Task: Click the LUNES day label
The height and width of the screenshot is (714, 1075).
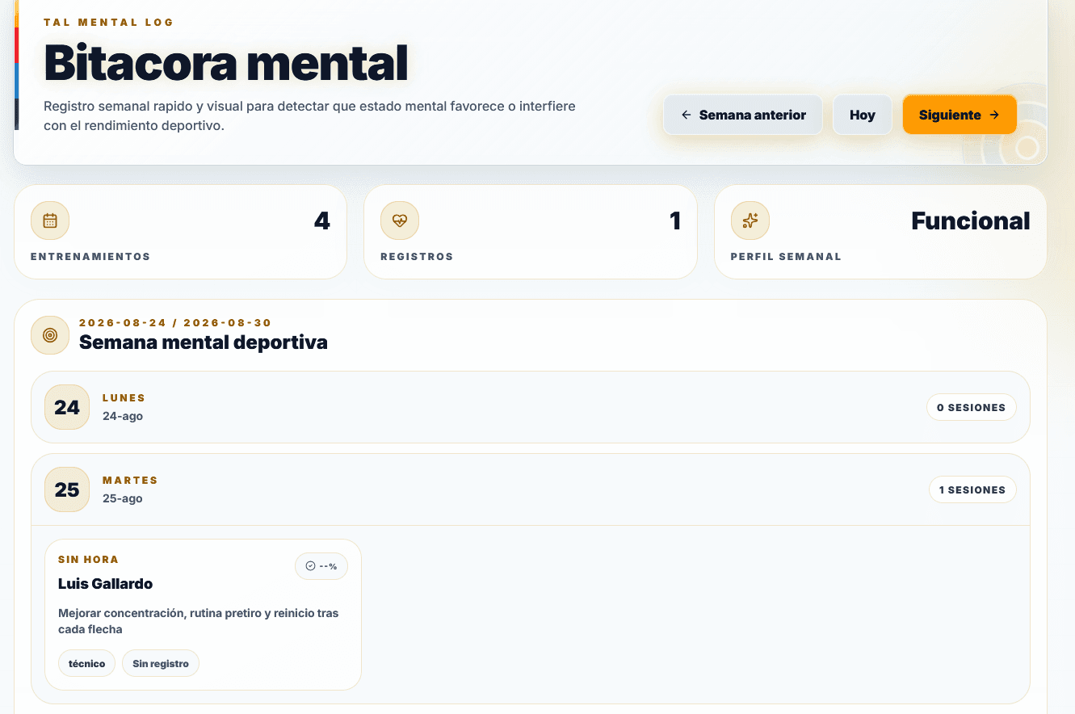Action: point(124,397)
